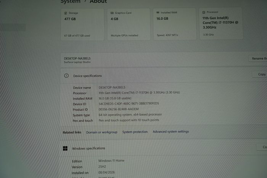Open Advanced system settings link
This screenshot has width=267, height=178.
coord(170,132)
